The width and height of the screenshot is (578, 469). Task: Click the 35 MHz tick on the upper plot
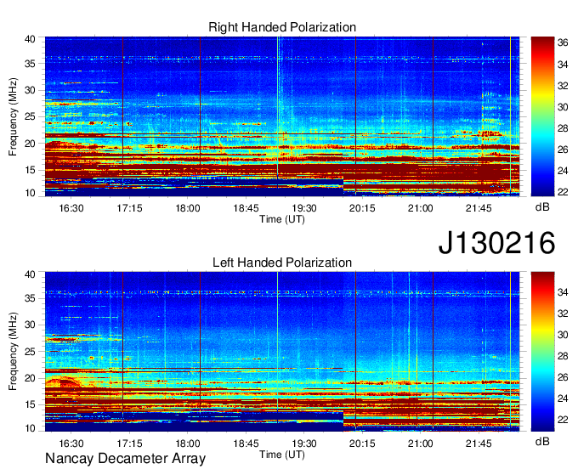pos(31,64)
